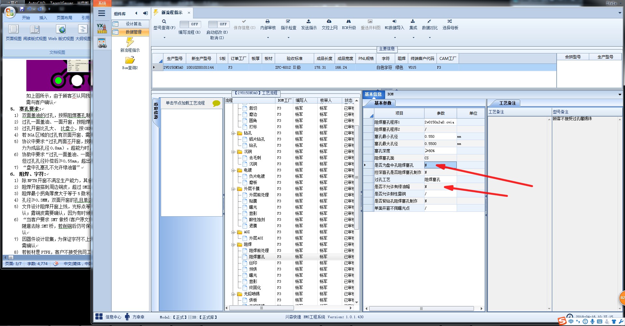This screenshot has height=326, width=625.
Task: Click the 内部审核 printer icon
Action: pos(268,21)
